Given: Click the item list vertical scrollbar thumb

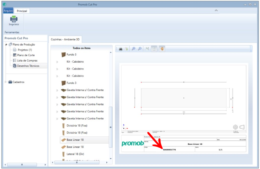Looking at the screenshot, I should point(111,127).
